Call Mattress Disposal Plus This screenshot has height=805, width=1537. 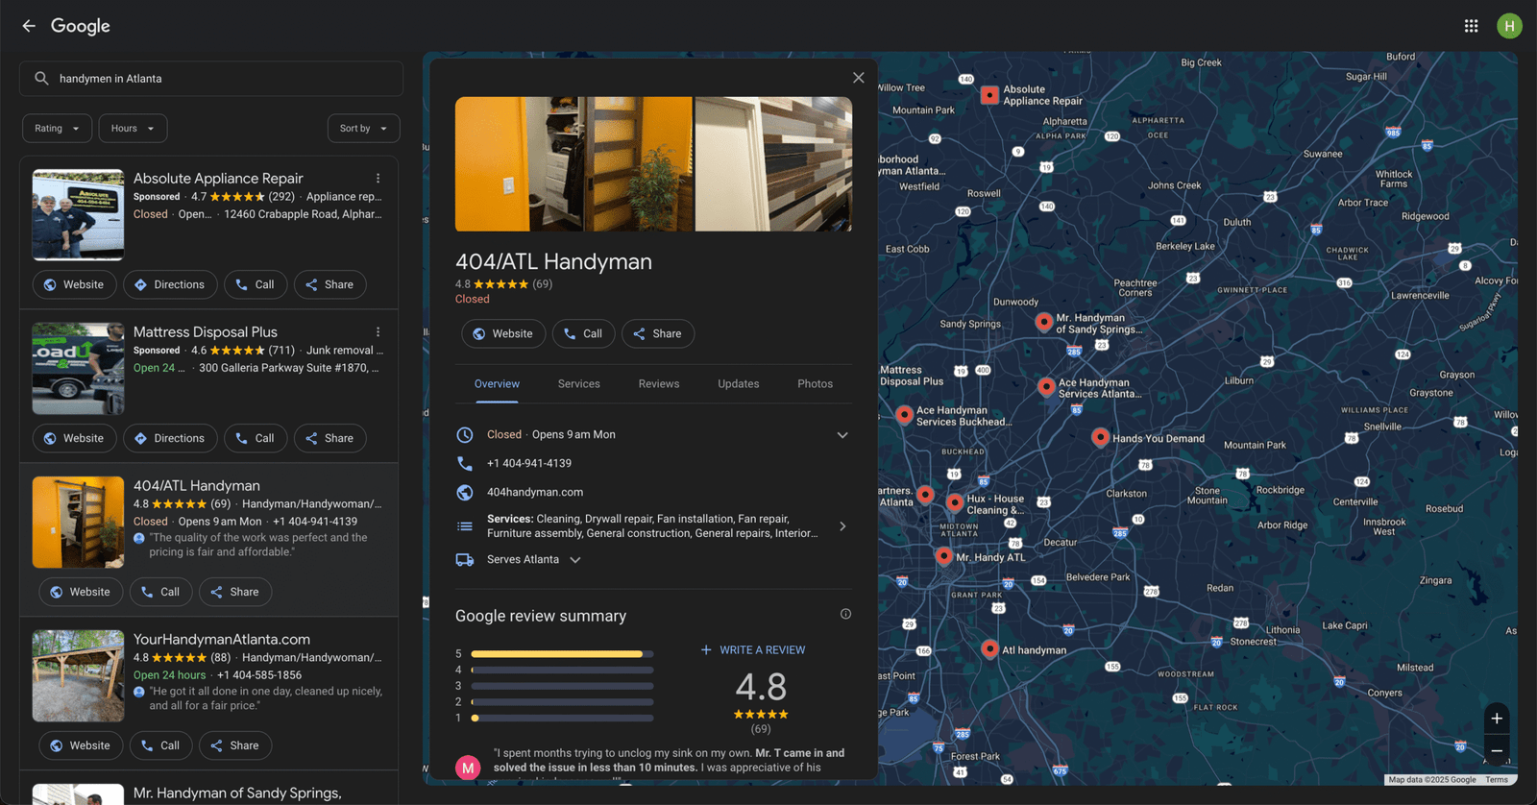pyautogui.click(x=256, y=438)
